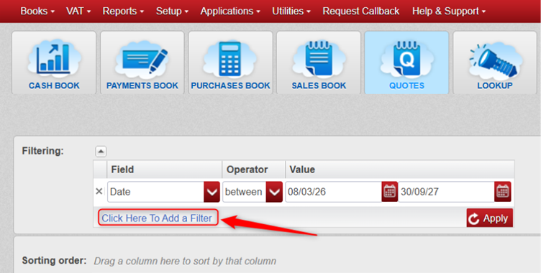The image size is (541, 273).
Task: Click the start date field 08/03/26
Action: click(333, 192)
